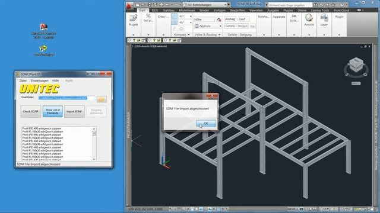Toggle the compass button beside the second 45° dropdown
Screen dimensions: 380x213
pyautogui.click(x=174, y=22)
